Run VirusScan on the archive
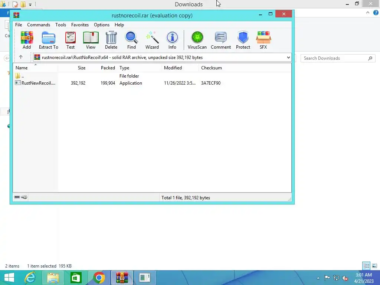The width and height of the screenshot is (380, 285). pyautogui.click(x=197, y=40)
